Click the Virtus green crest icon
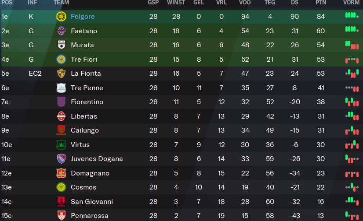Image resolution: width=363 pixels, height=221 pixels. coord(61,145)
